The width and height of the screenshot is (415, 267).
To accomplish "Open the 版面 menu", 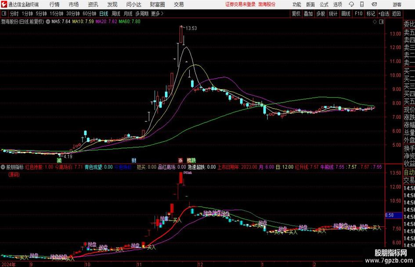I will click(310, 4).
